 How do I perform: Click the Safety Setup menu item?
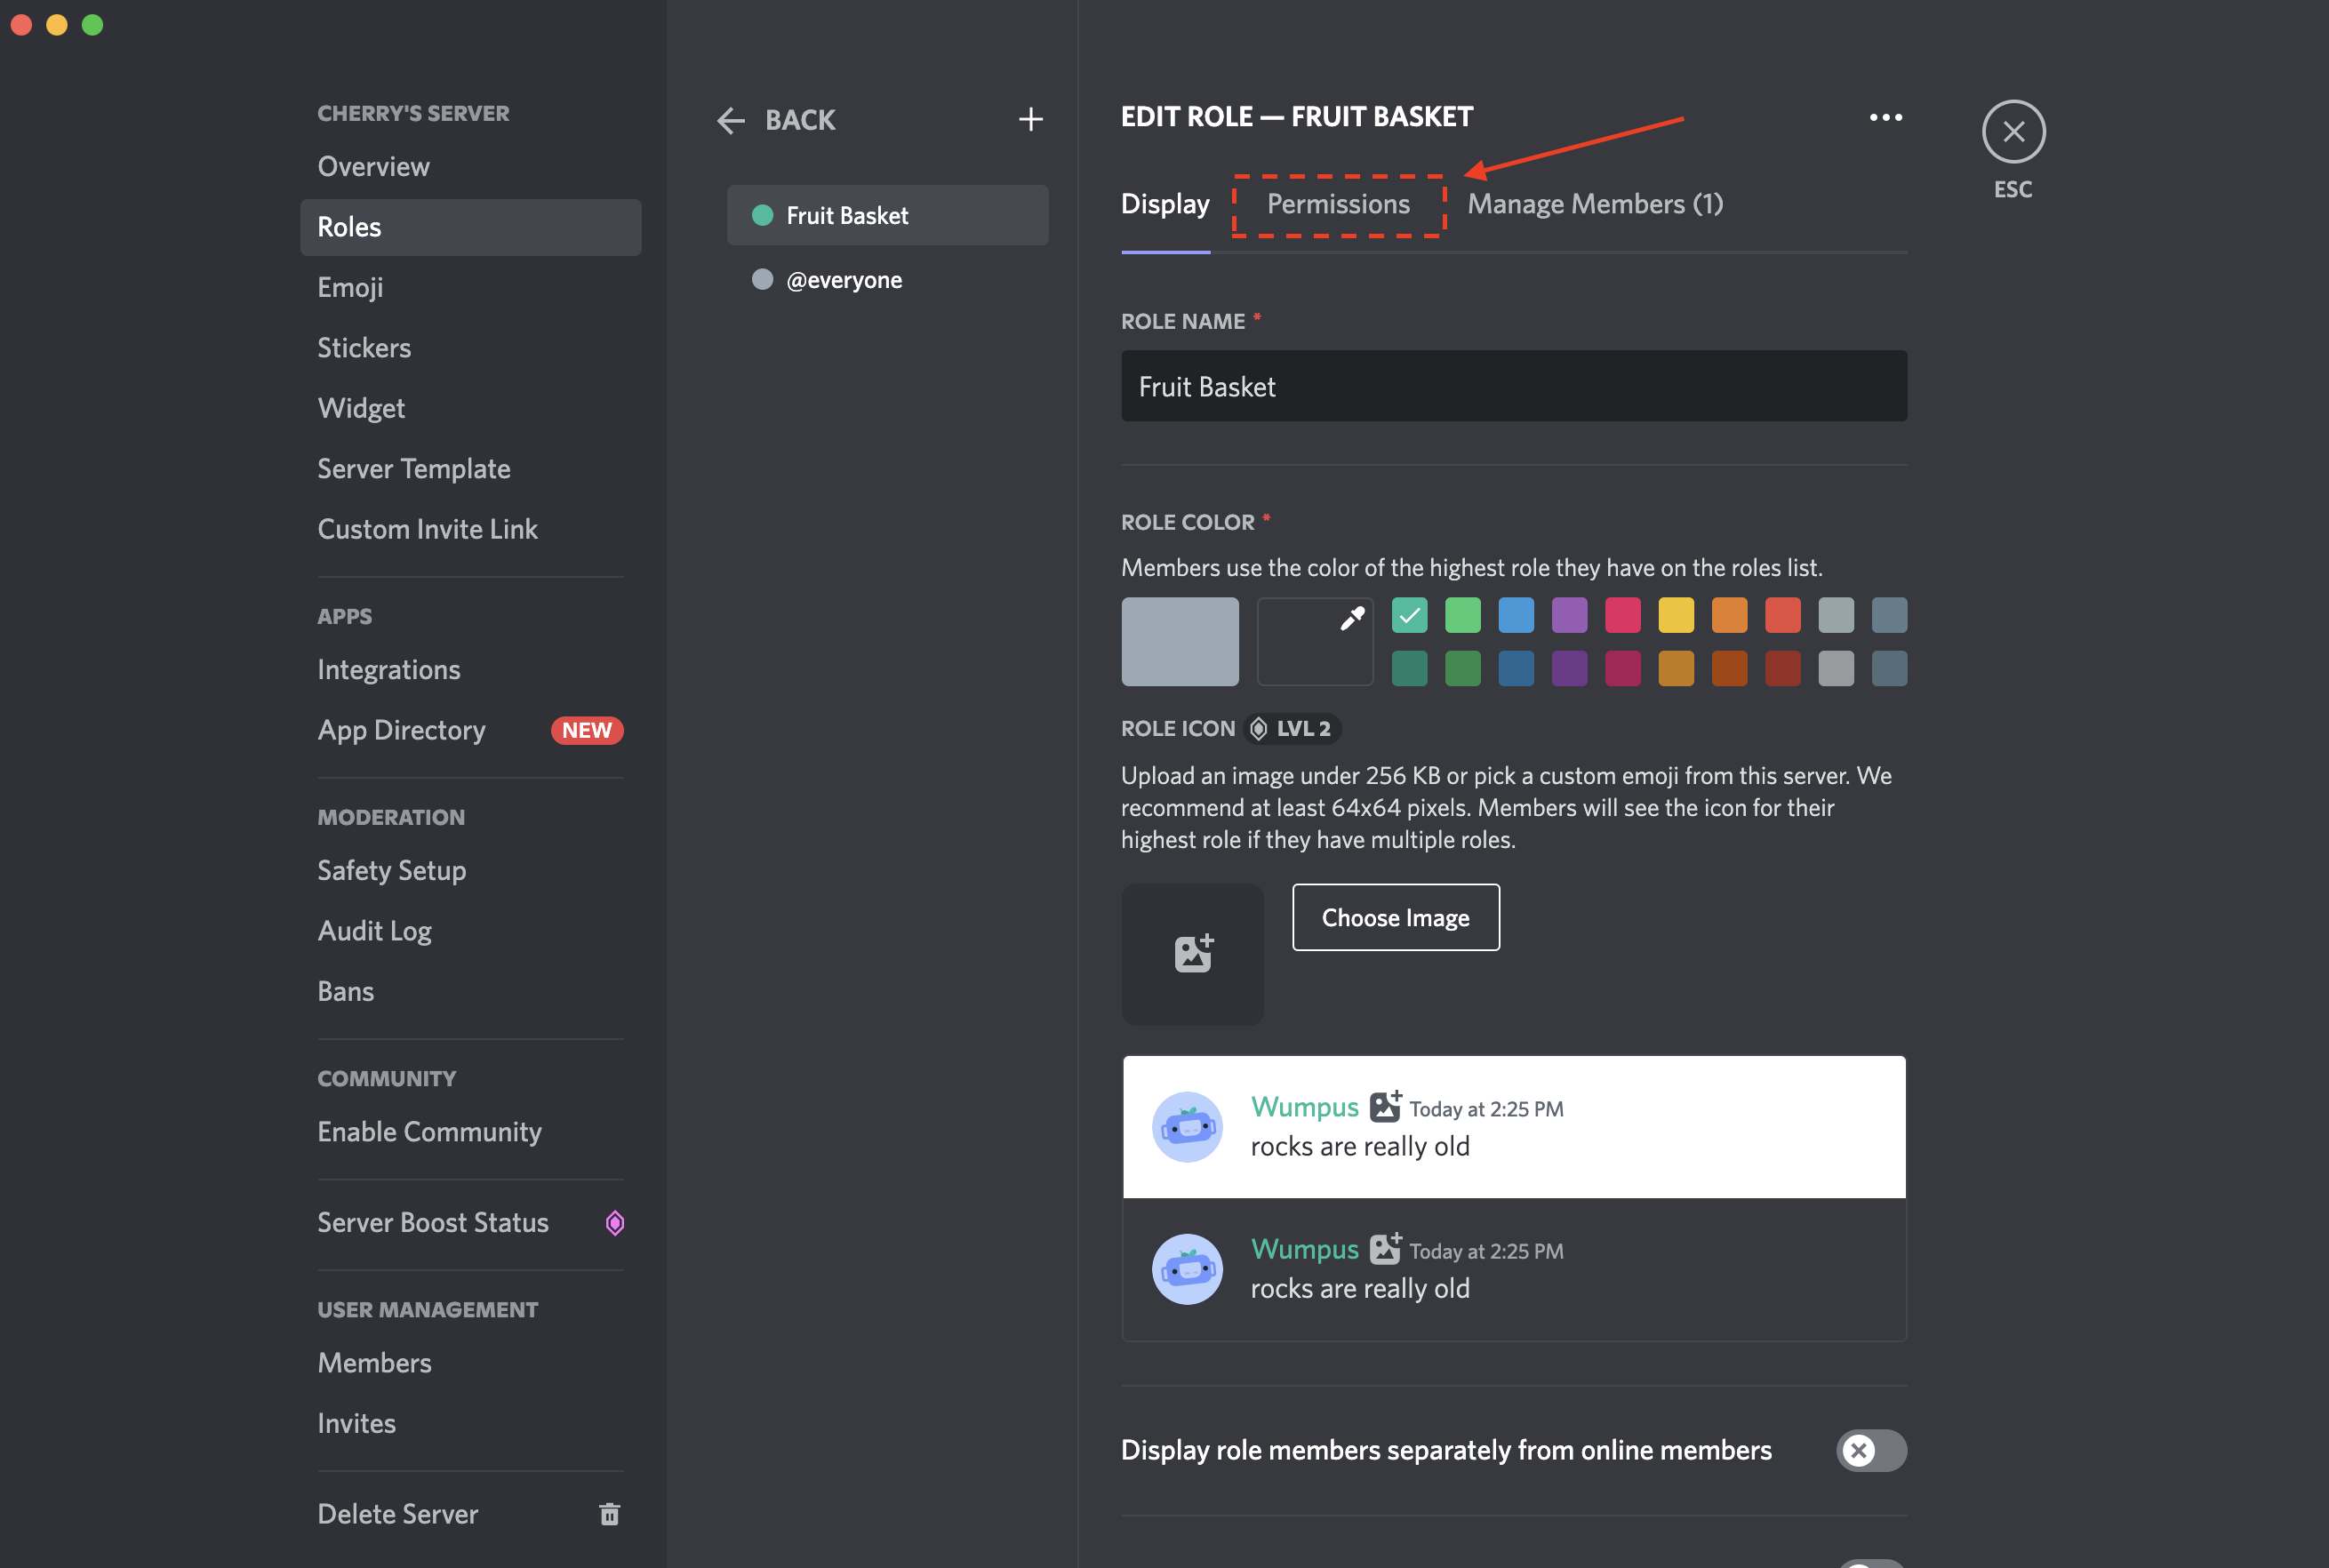click(390, 868)
